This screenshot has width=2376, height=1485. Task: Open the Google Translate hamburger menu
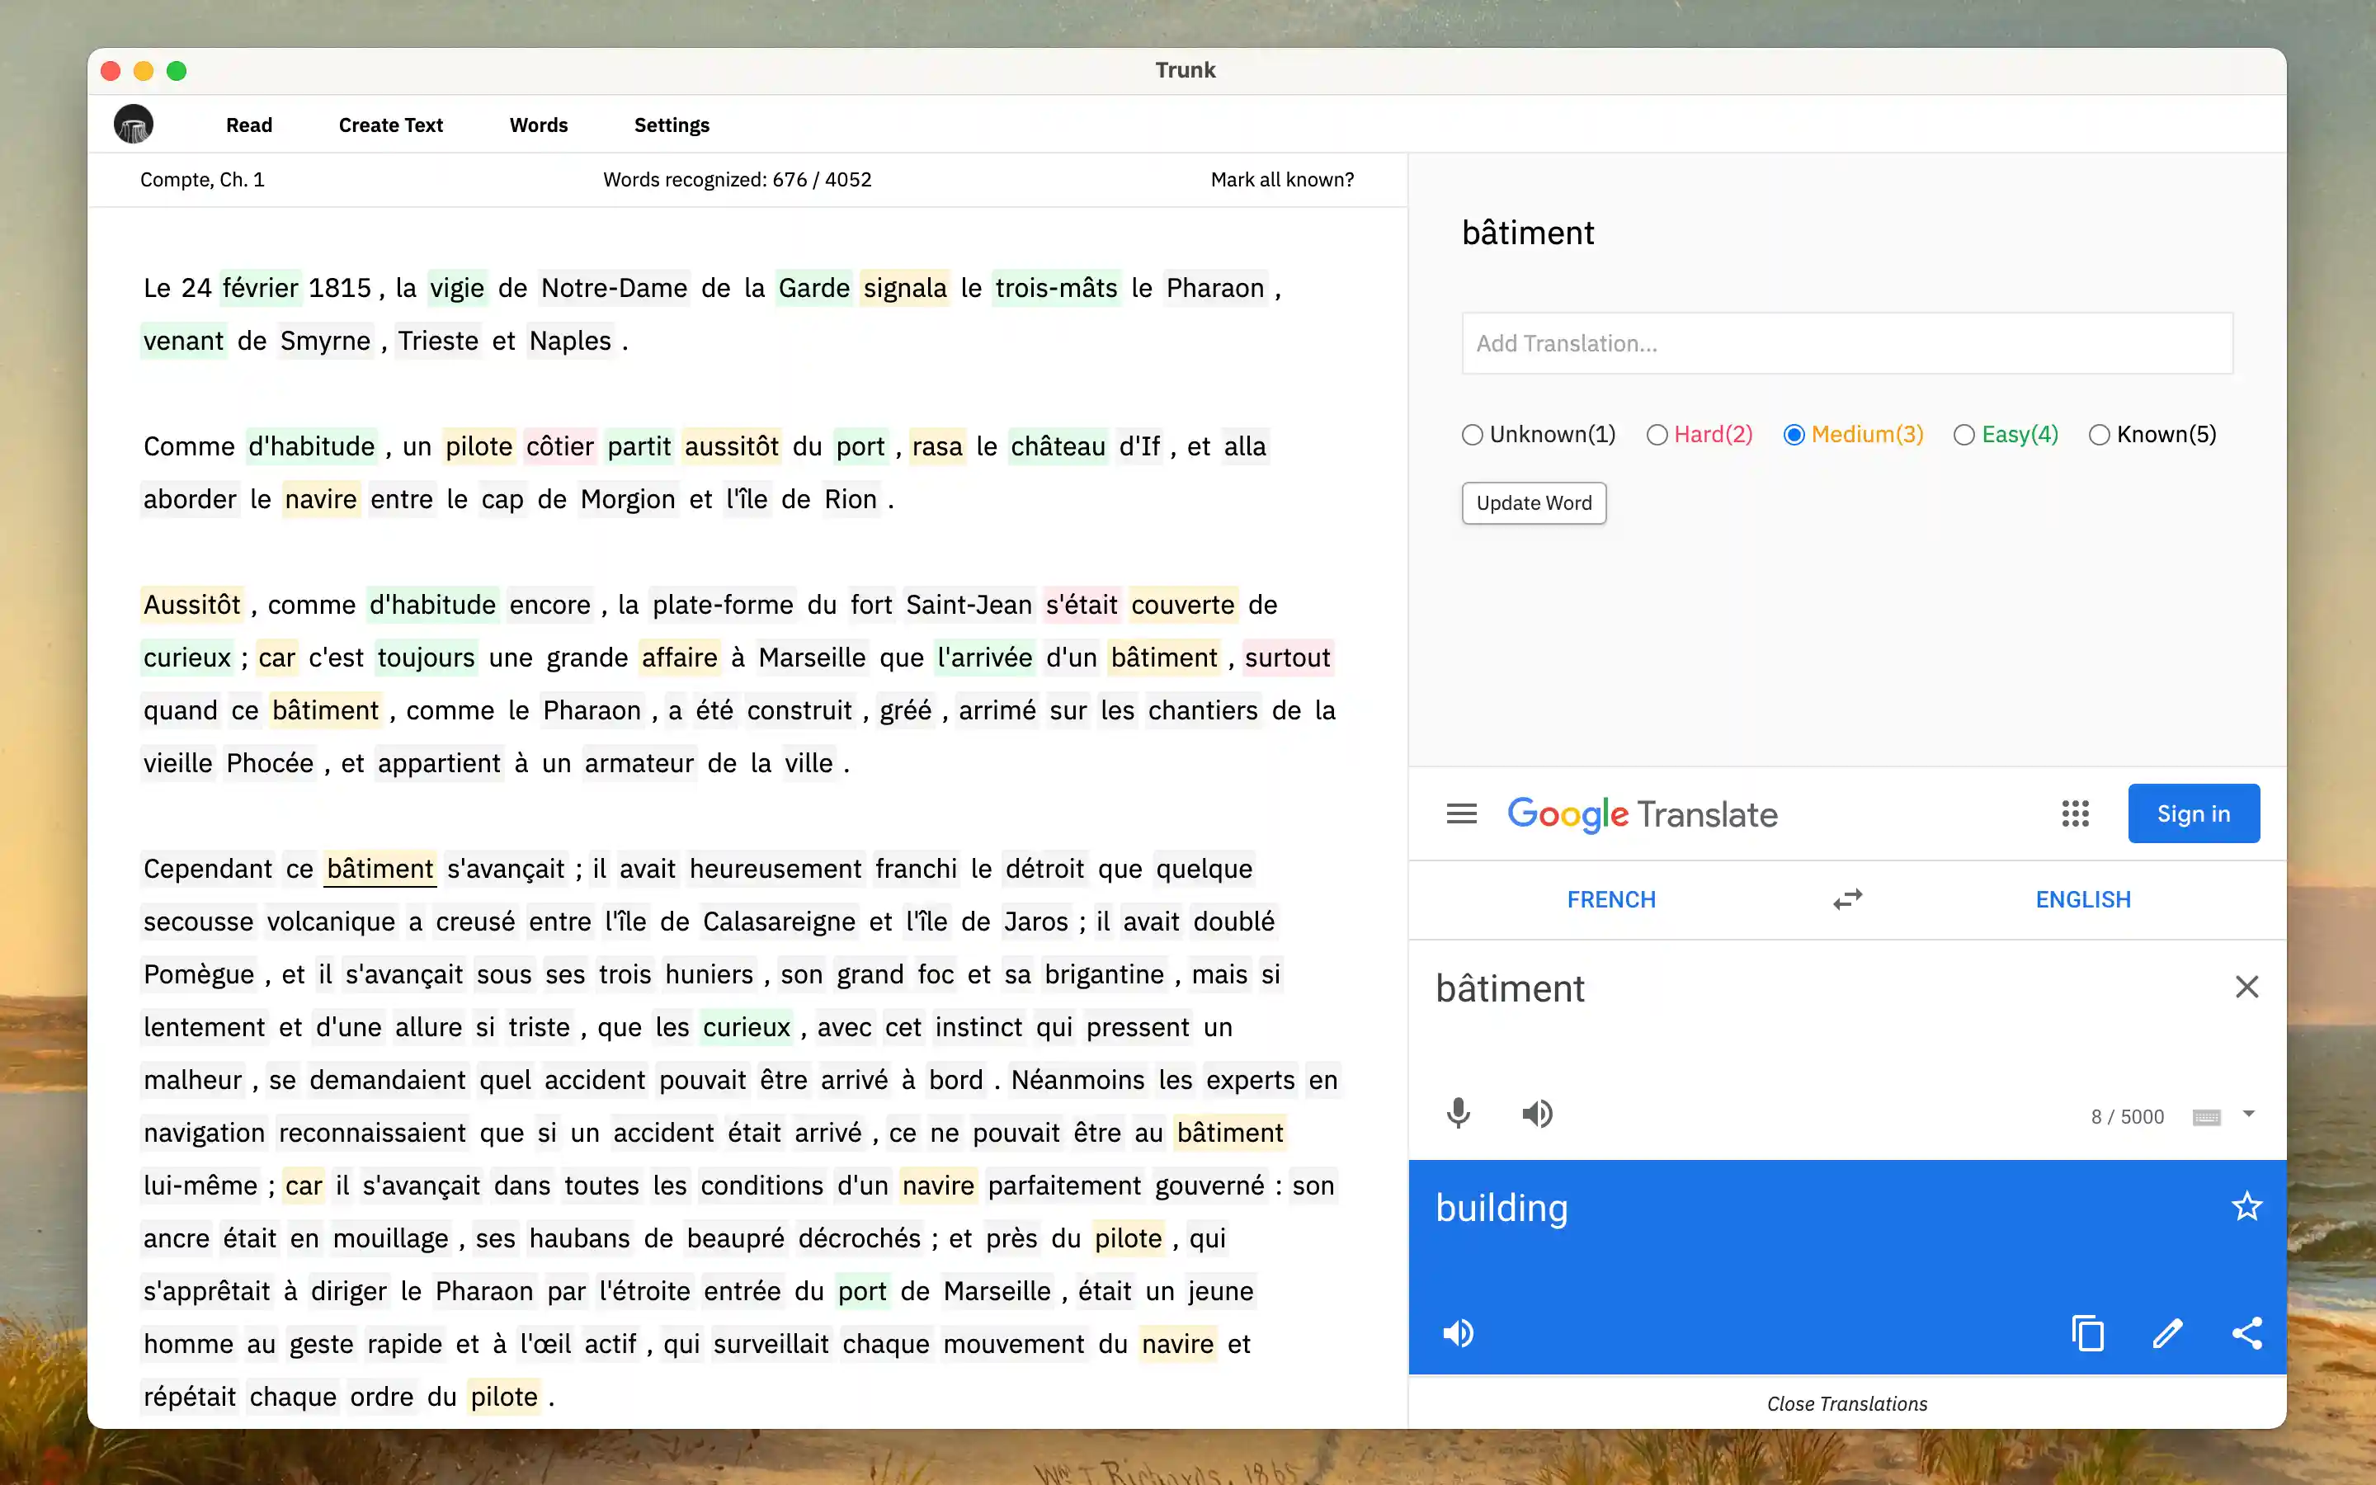click(x=1461, y=813)
